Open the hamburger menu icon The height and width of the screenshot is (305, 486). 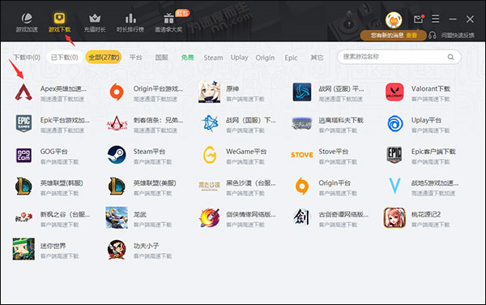click(x=436, y=19)
